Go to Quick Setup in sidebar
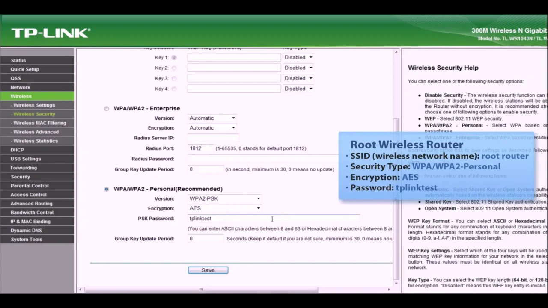Viewport: 548px width, 308px height. point(37,69)
